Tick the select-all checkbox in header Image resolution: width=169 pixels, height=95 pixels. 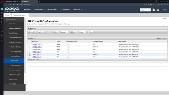coord(29,41)
